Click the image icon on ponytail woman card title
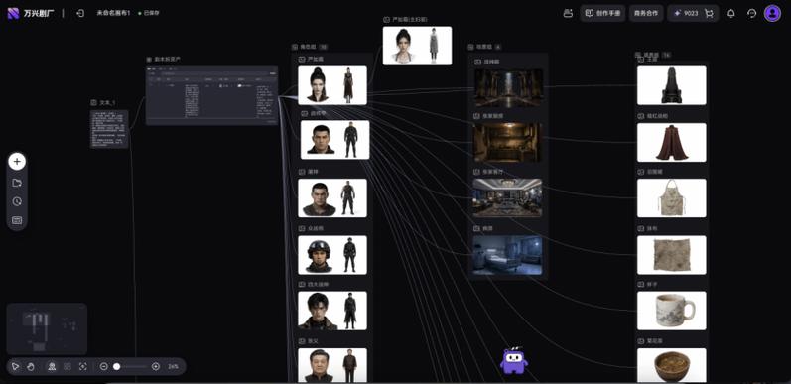The height and width of the screenshot is (384, 791). (302, 59)
